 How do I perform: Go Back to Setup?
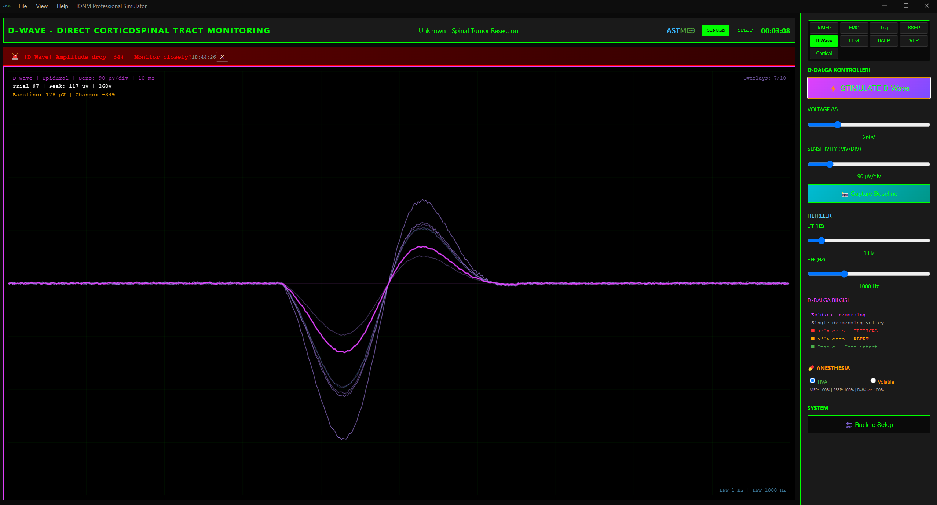pos(868,424)
